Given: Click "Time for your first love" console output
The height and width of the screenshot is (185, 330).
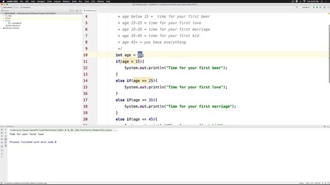Looking at the screenshot, I should [x=26, y=134].
